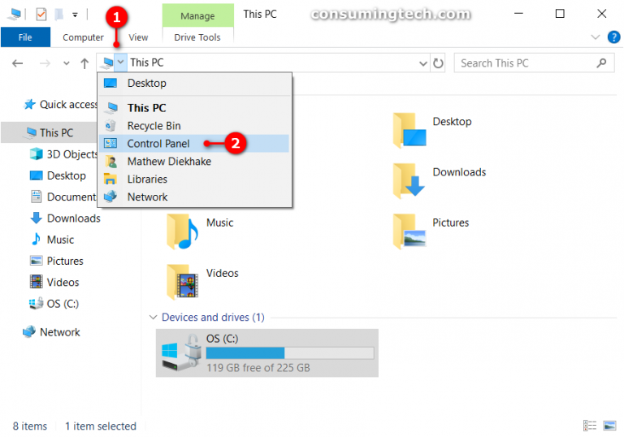Viewport: 624px width, 437px height.
Task: Open Documents in the navigation pane
Action: pos(63,197)
